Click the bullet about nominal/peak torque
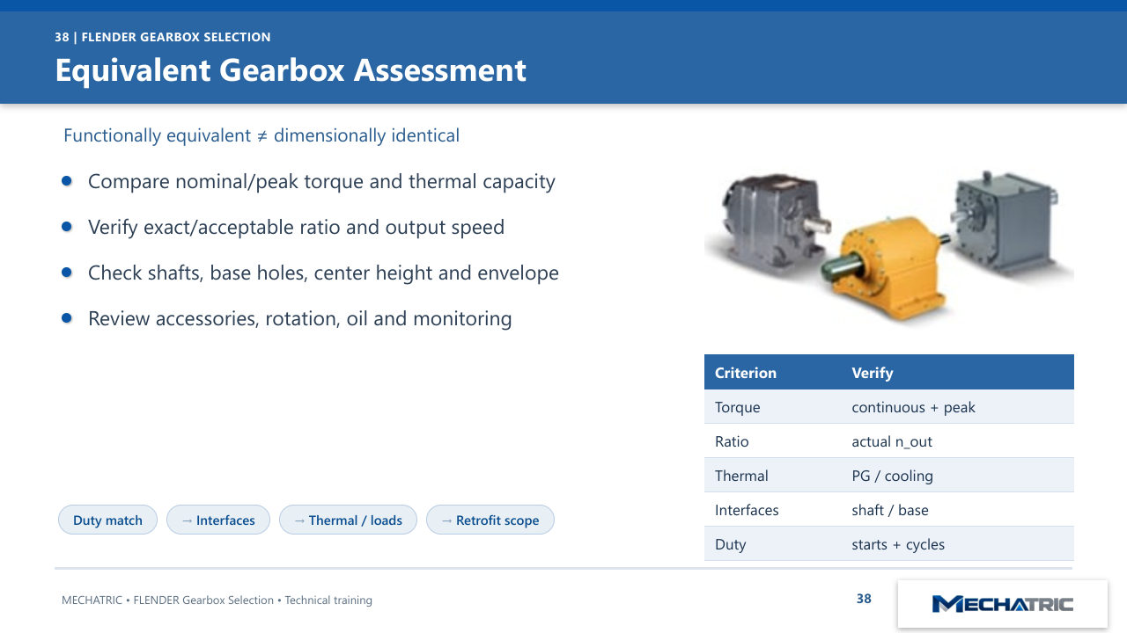Screen dimensions: 1127x633 click(x=321, y=182)
